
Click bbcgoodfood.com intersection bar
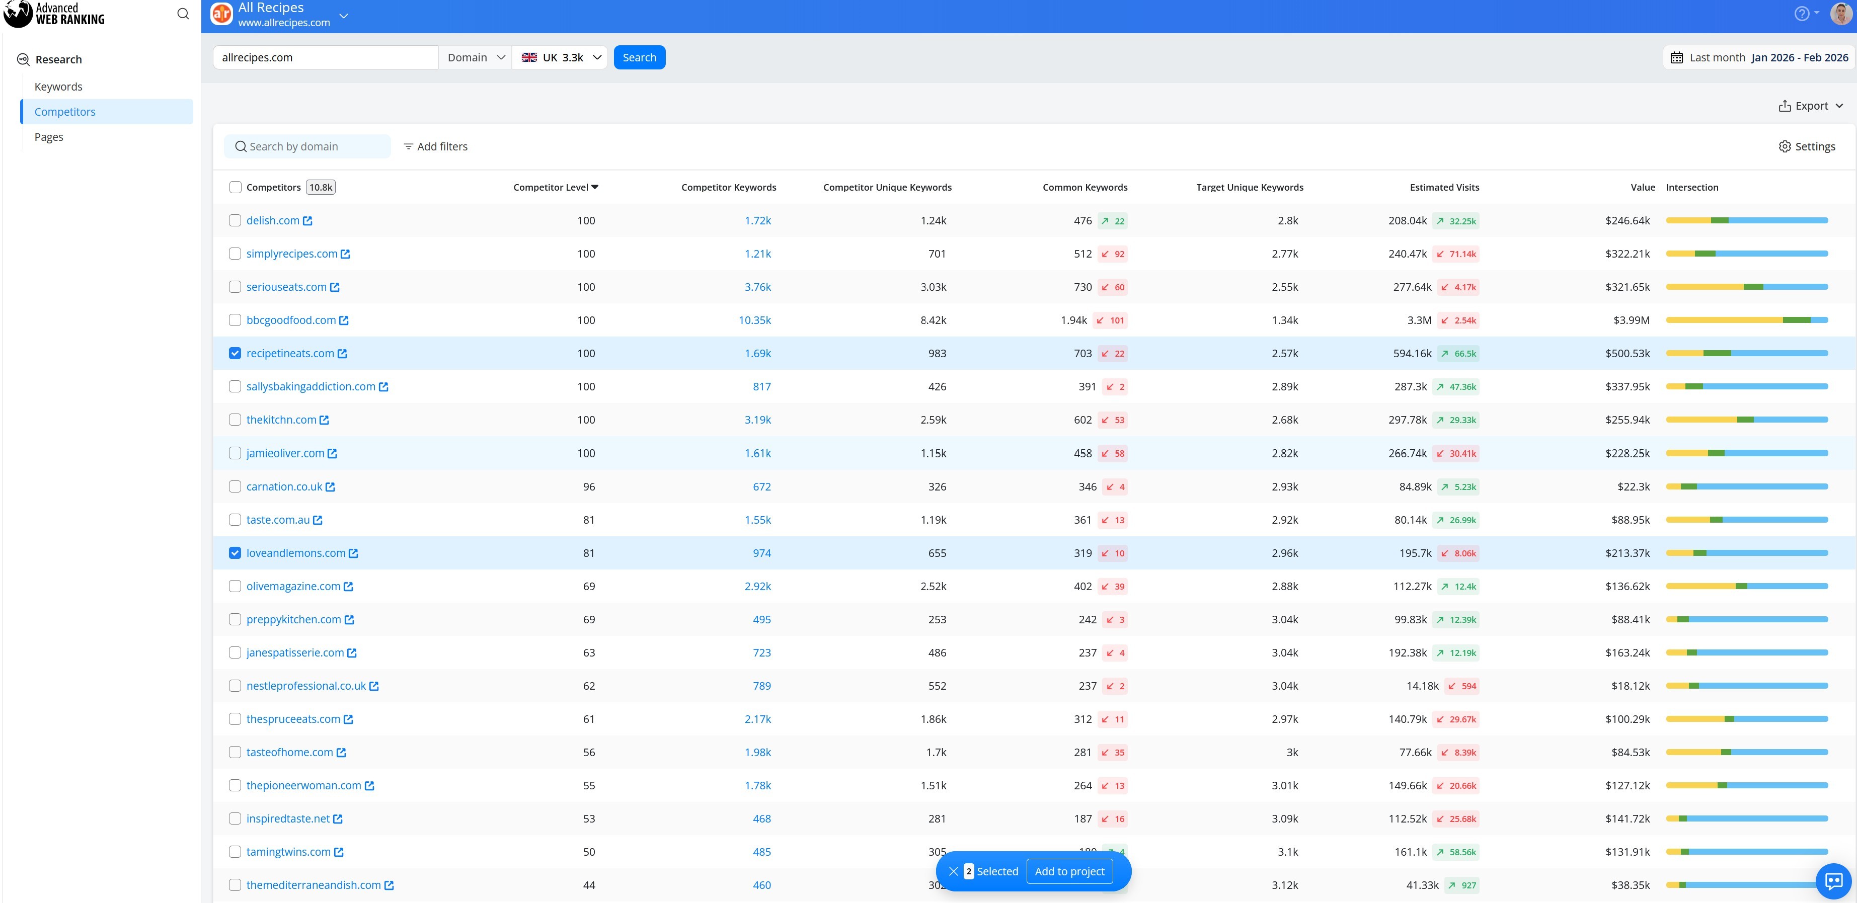pos(1747,320)
